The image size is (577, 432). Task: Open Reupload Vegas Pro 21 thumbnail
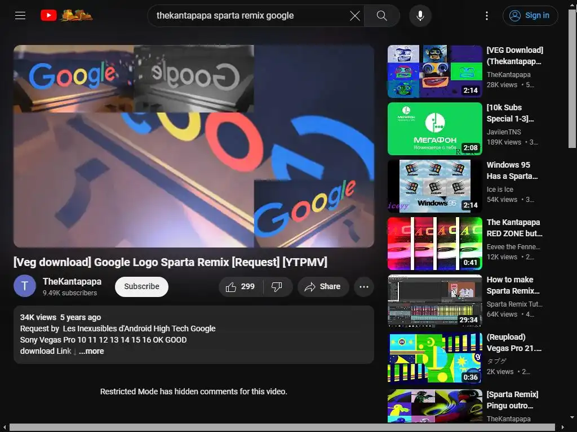[435, 358]
